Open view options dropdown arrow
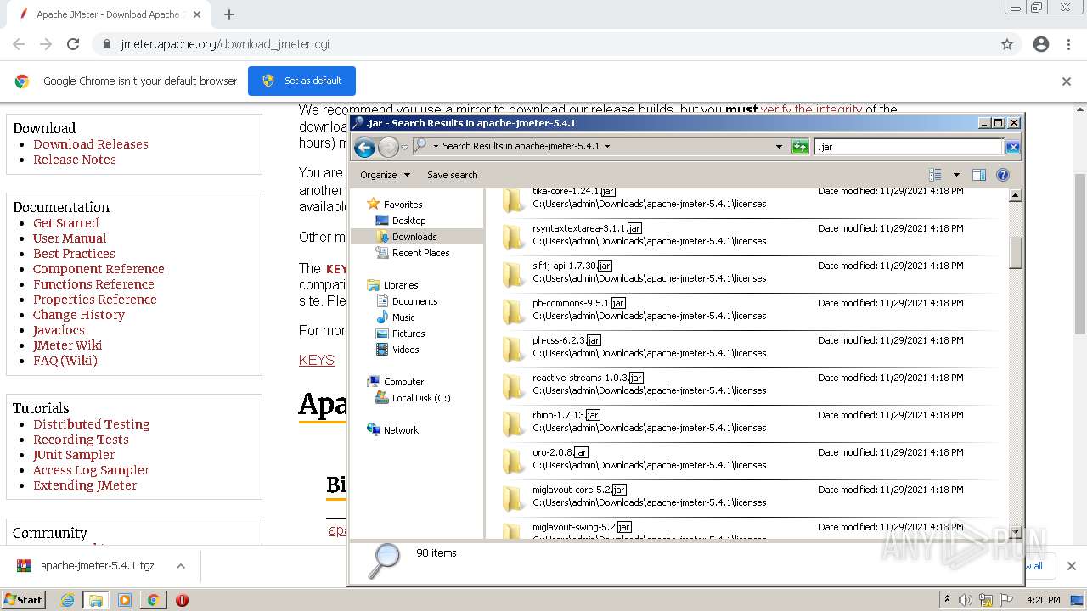 956,175
